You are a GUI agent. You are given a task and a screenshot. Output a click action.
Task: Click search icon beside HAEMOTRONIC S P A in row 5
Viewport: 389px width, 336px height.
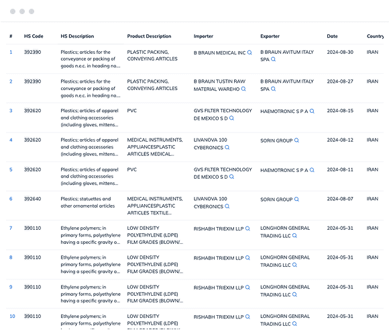point(312,170)
